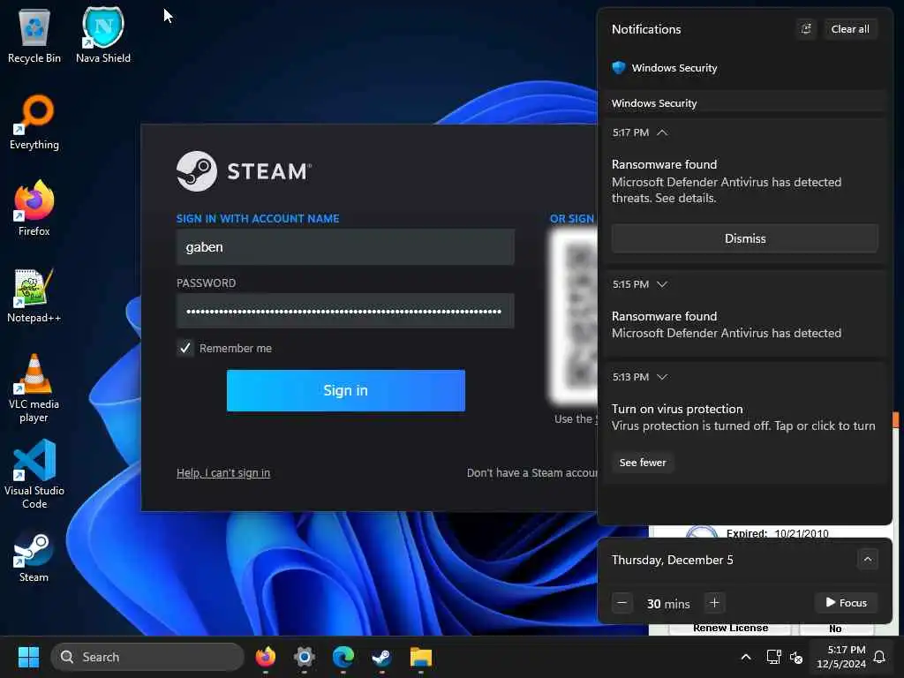Click the notification bell icon
Viewport: 904px width, 678px height.
[x=880, y=657]
